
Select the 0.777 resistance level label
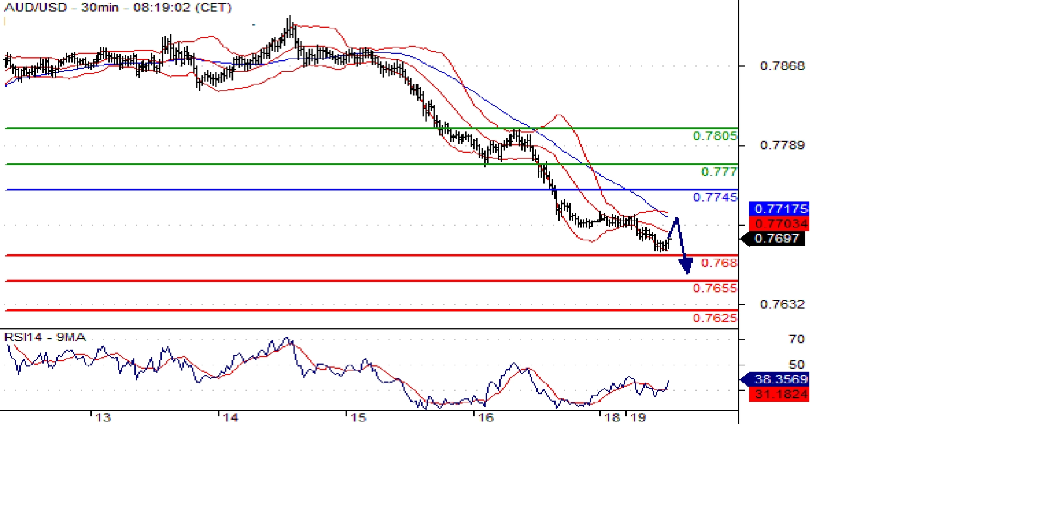coord(720,172)
